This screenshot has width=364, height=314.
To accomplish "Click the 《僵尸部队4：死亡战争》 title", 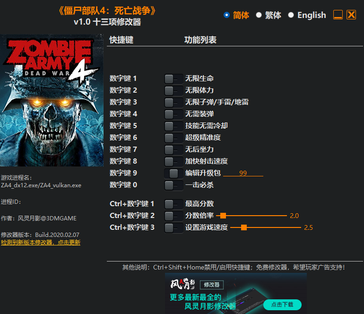I will tap(107, 11).
